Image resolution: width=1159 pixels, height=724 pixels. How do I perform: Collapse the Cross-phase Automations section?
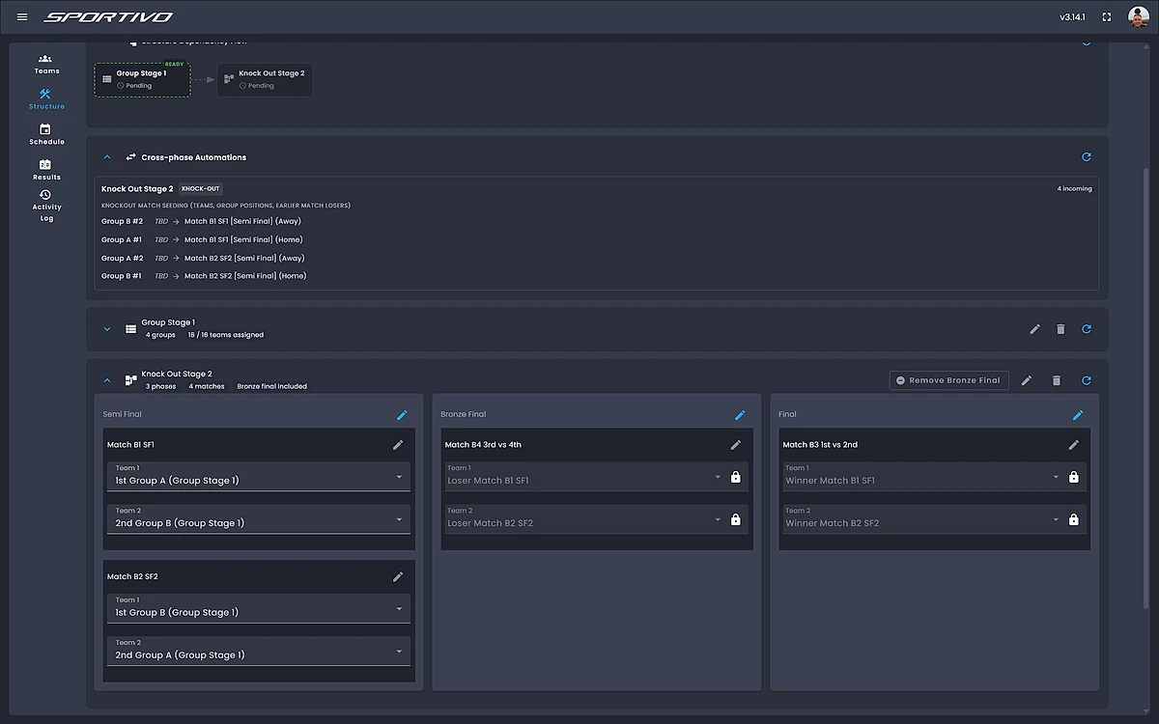(107, 156)
